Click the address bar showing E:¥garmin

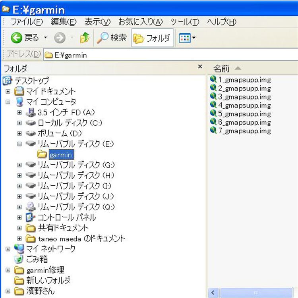tap(170, 55)
